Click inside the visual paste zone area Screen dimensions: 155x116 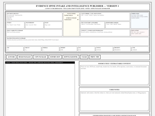click(x=40, y=90)
